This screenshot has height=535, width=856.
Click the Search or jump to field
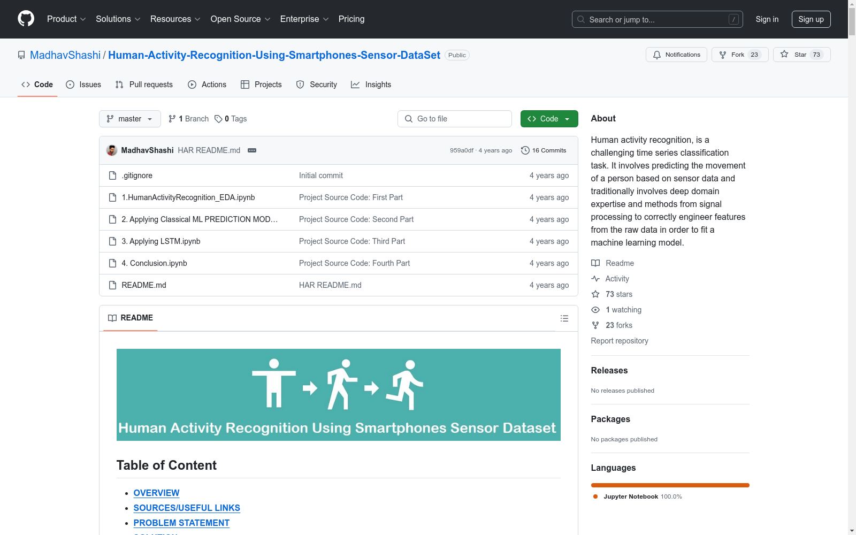tap(658, 19)
